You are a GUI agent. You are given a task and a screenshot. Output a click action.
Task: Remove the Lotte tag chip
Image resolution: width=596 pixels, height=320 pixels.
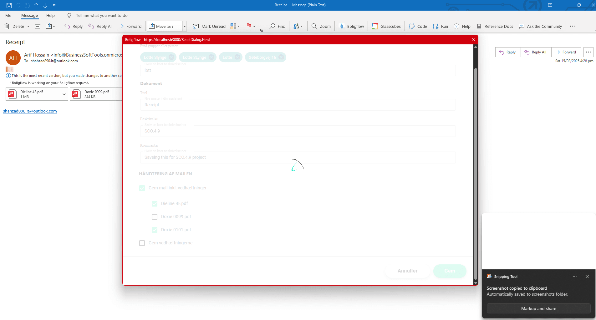pyautogui.click(x=237, y=57)
